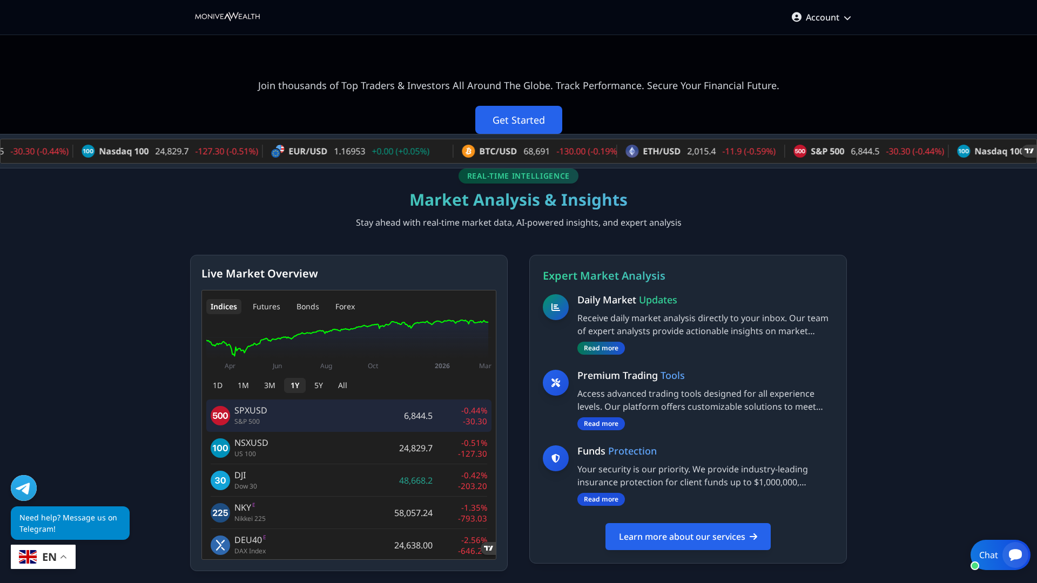The image size is (1037, 583).
Task: Select the Premium Trading Tools icon
Action: [x=555, y=382]
